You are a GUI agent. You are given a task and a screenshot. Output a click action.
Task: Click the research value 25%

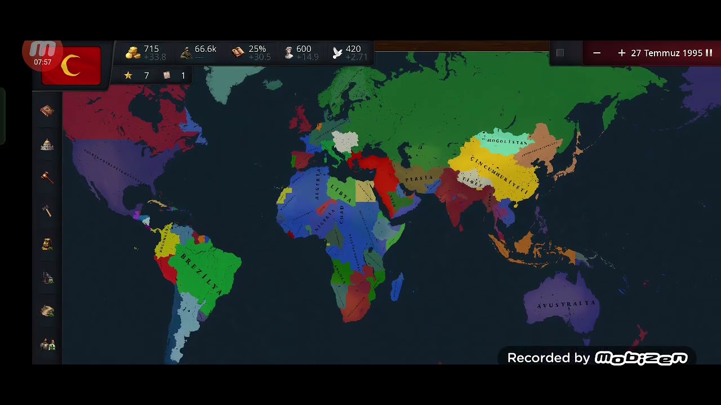[257, 49]
